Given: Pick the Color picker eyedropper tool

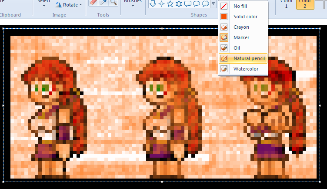Looking at the screenshot, I should [x=103, y=3].
